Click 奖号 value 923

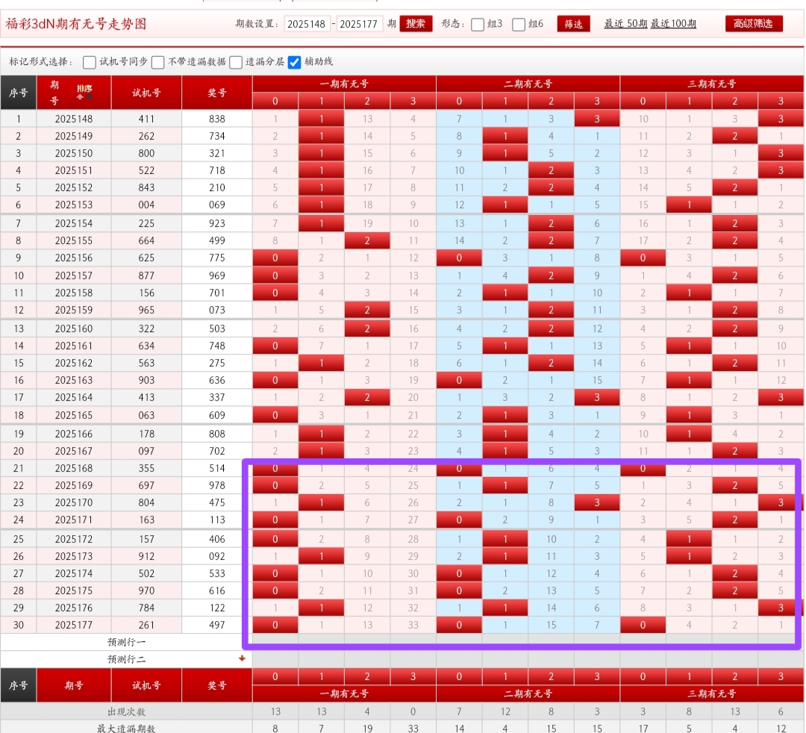[x=217, y=224]
